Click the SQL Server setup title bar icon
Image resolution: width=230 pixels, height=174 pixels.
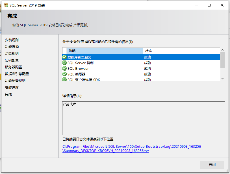6,5
